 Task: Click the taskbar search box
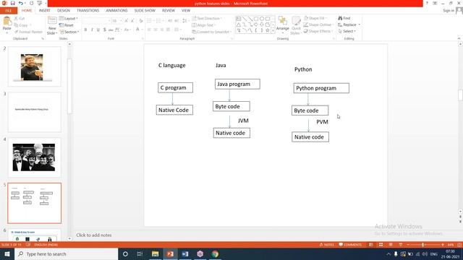pos(67,253)
